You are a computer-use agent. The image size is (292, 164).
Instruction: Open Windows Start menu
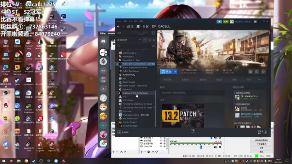tap(4, 161)
